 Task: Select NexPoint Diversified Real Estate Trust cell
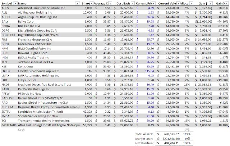45,85
